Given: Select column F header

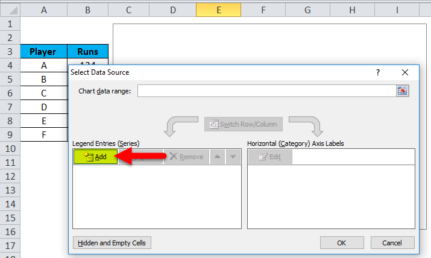Looking at the screenshot, I should (263, 10).
